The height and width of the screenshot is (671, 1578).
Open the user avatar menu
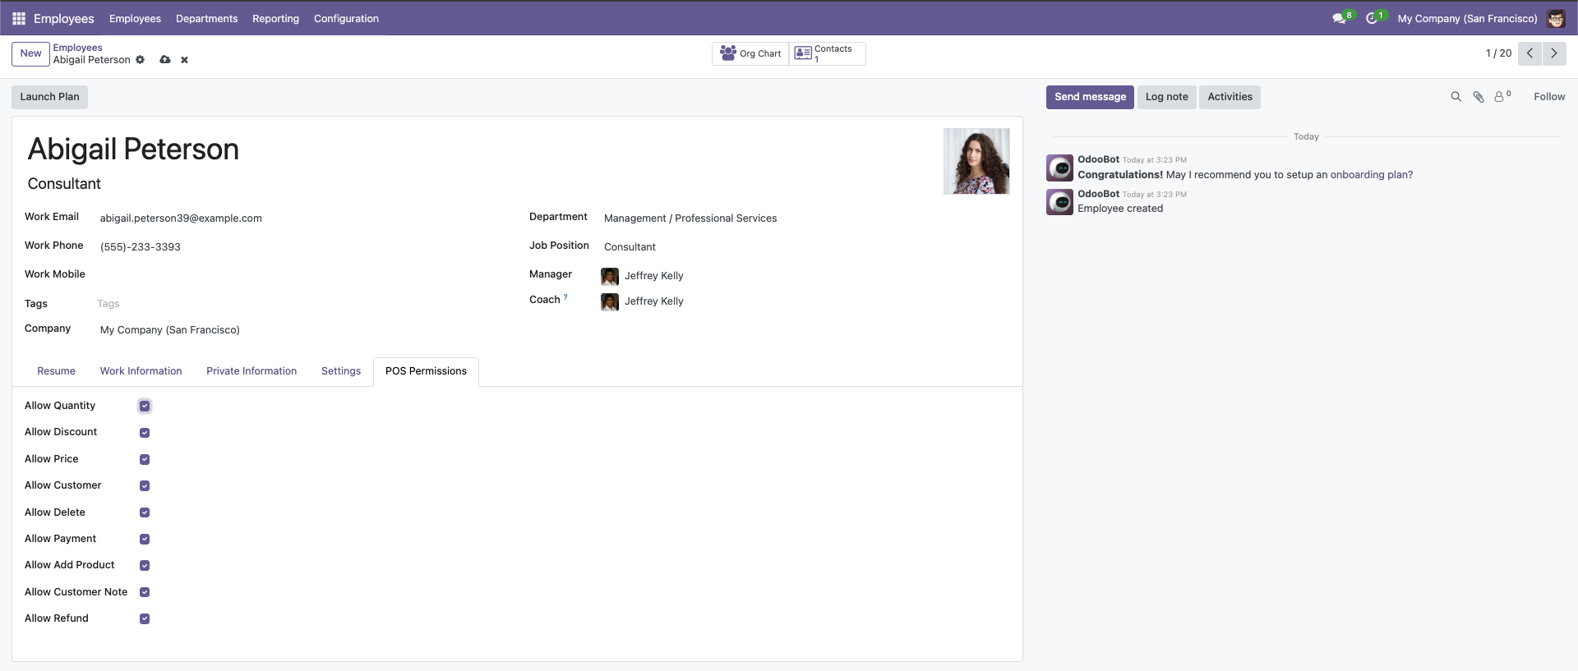1556,18
